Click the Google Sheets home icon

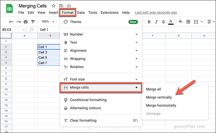click(9, 9)
